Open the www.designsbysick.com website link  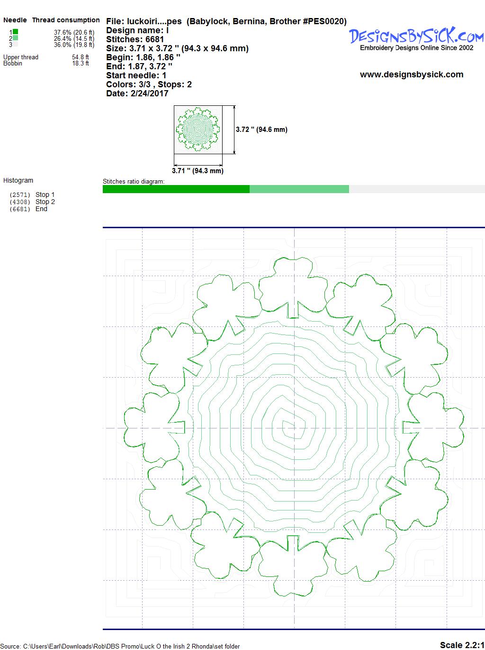coord(411,74)
